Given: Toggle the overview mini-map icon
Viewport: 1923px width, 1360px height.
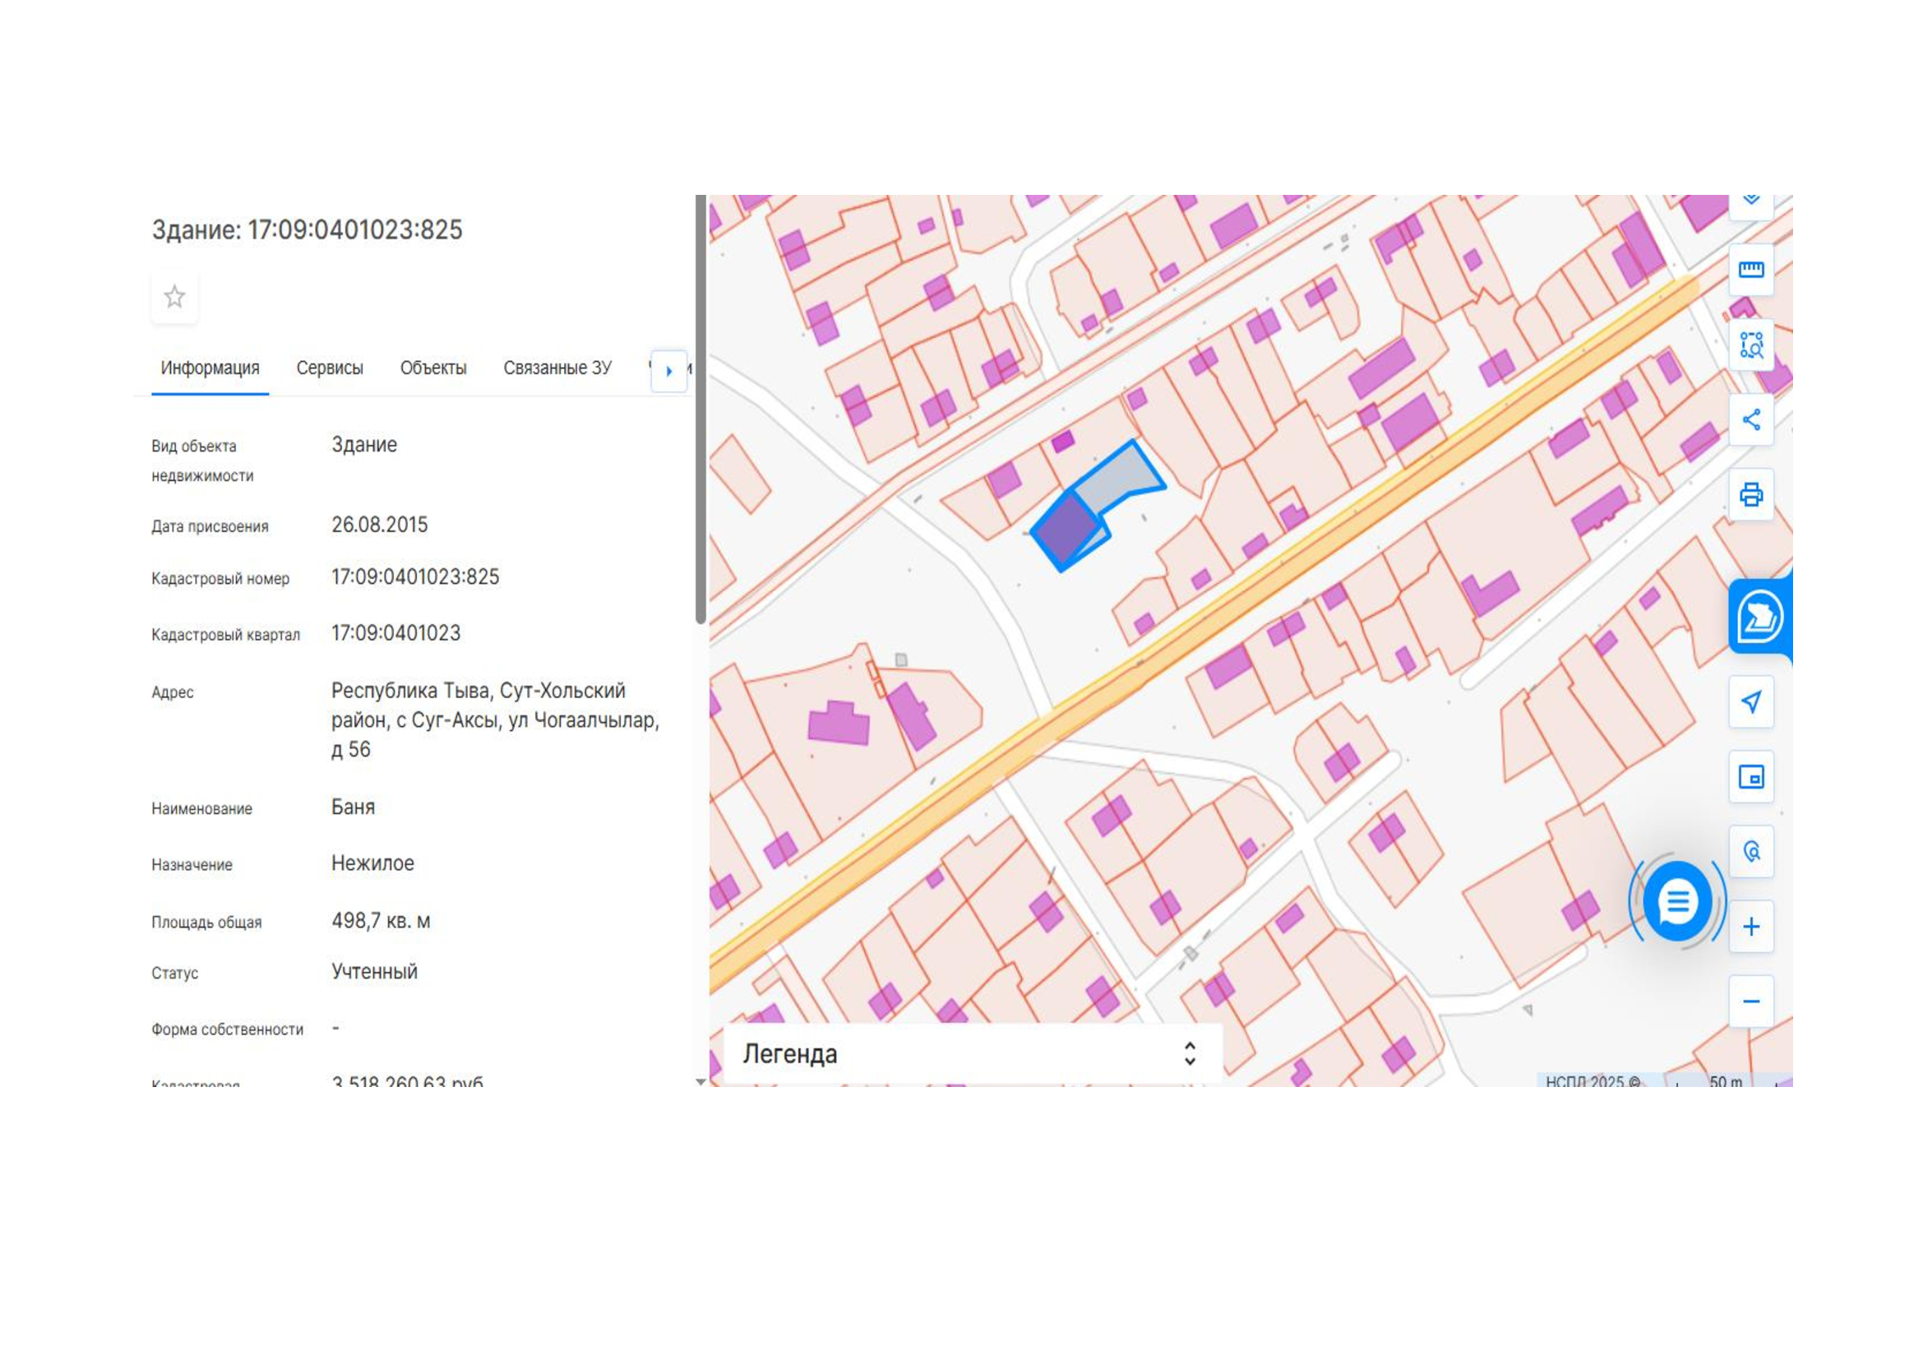Looking at the screenshot, I should point(1751,777).
